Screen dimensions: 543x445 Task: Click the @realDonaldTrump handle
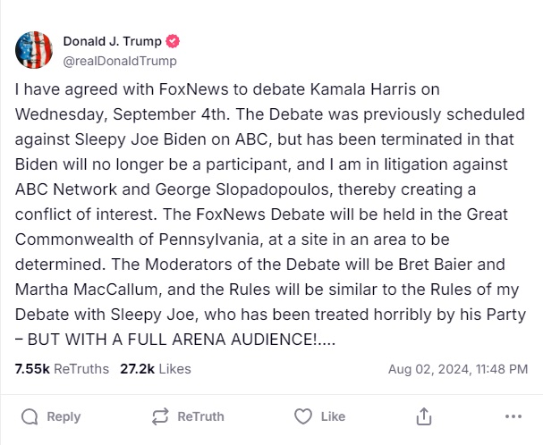[119, 61]
